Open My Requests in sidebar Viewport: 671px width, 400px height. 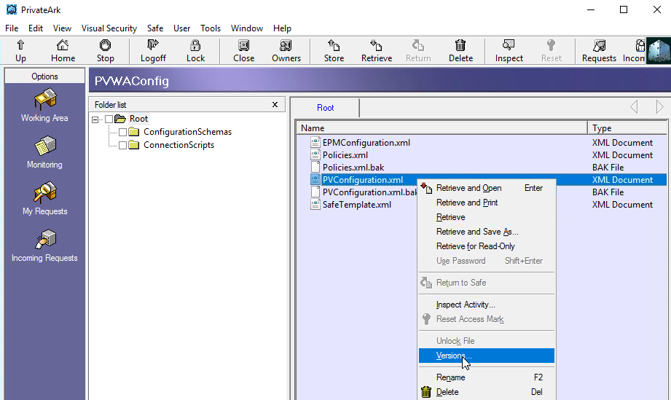pyautogui.click(x=44, y=199)
